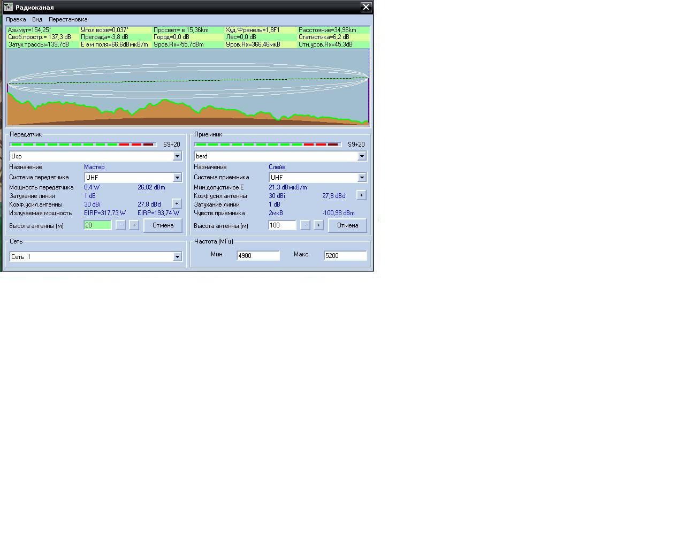Decrease receiver antenna height with minus button
685x548 pixels.
click(305, 225)
